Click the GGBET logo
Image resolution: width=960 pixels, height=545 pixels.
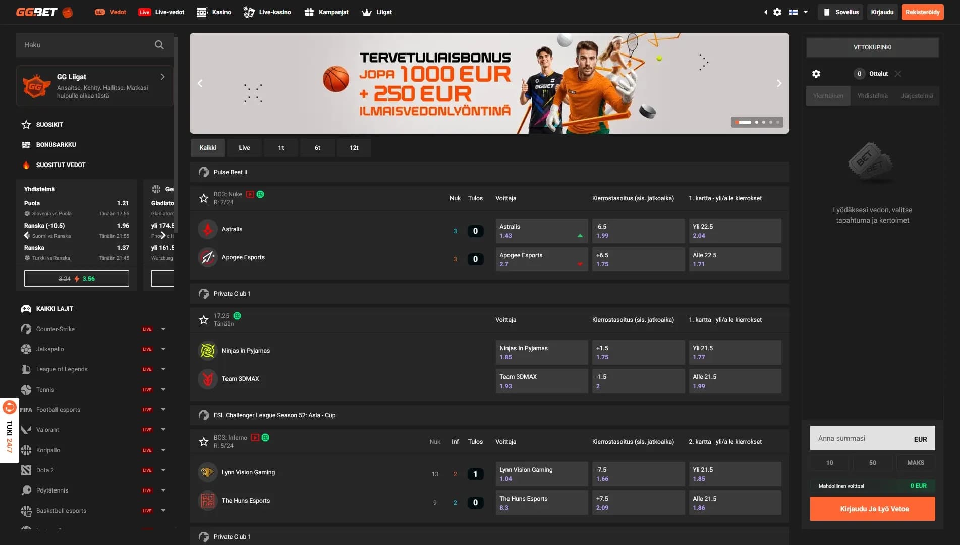(44, 12)
